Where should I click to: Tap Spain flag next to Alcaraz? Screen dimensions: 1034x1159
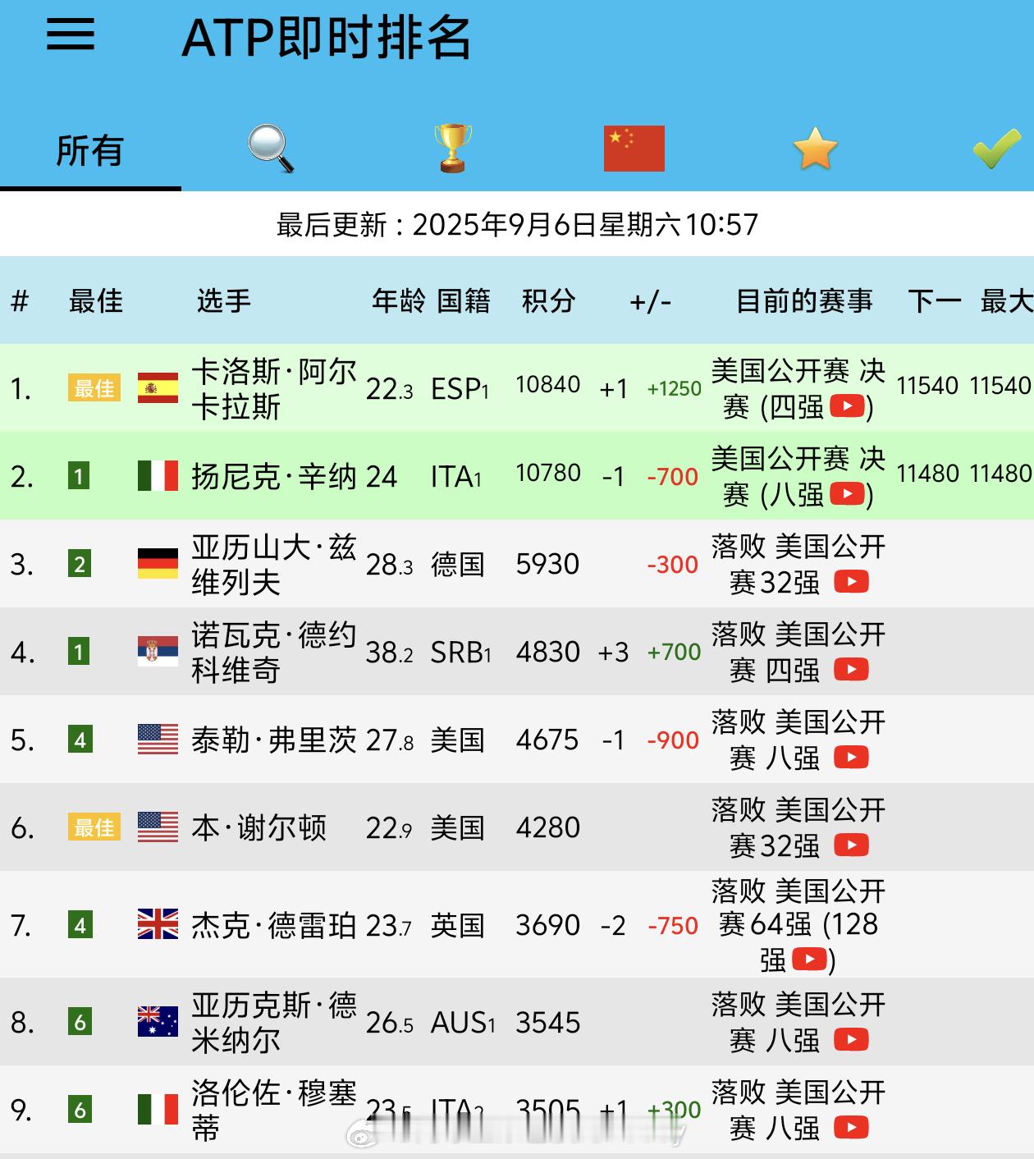tap(158, 388)
